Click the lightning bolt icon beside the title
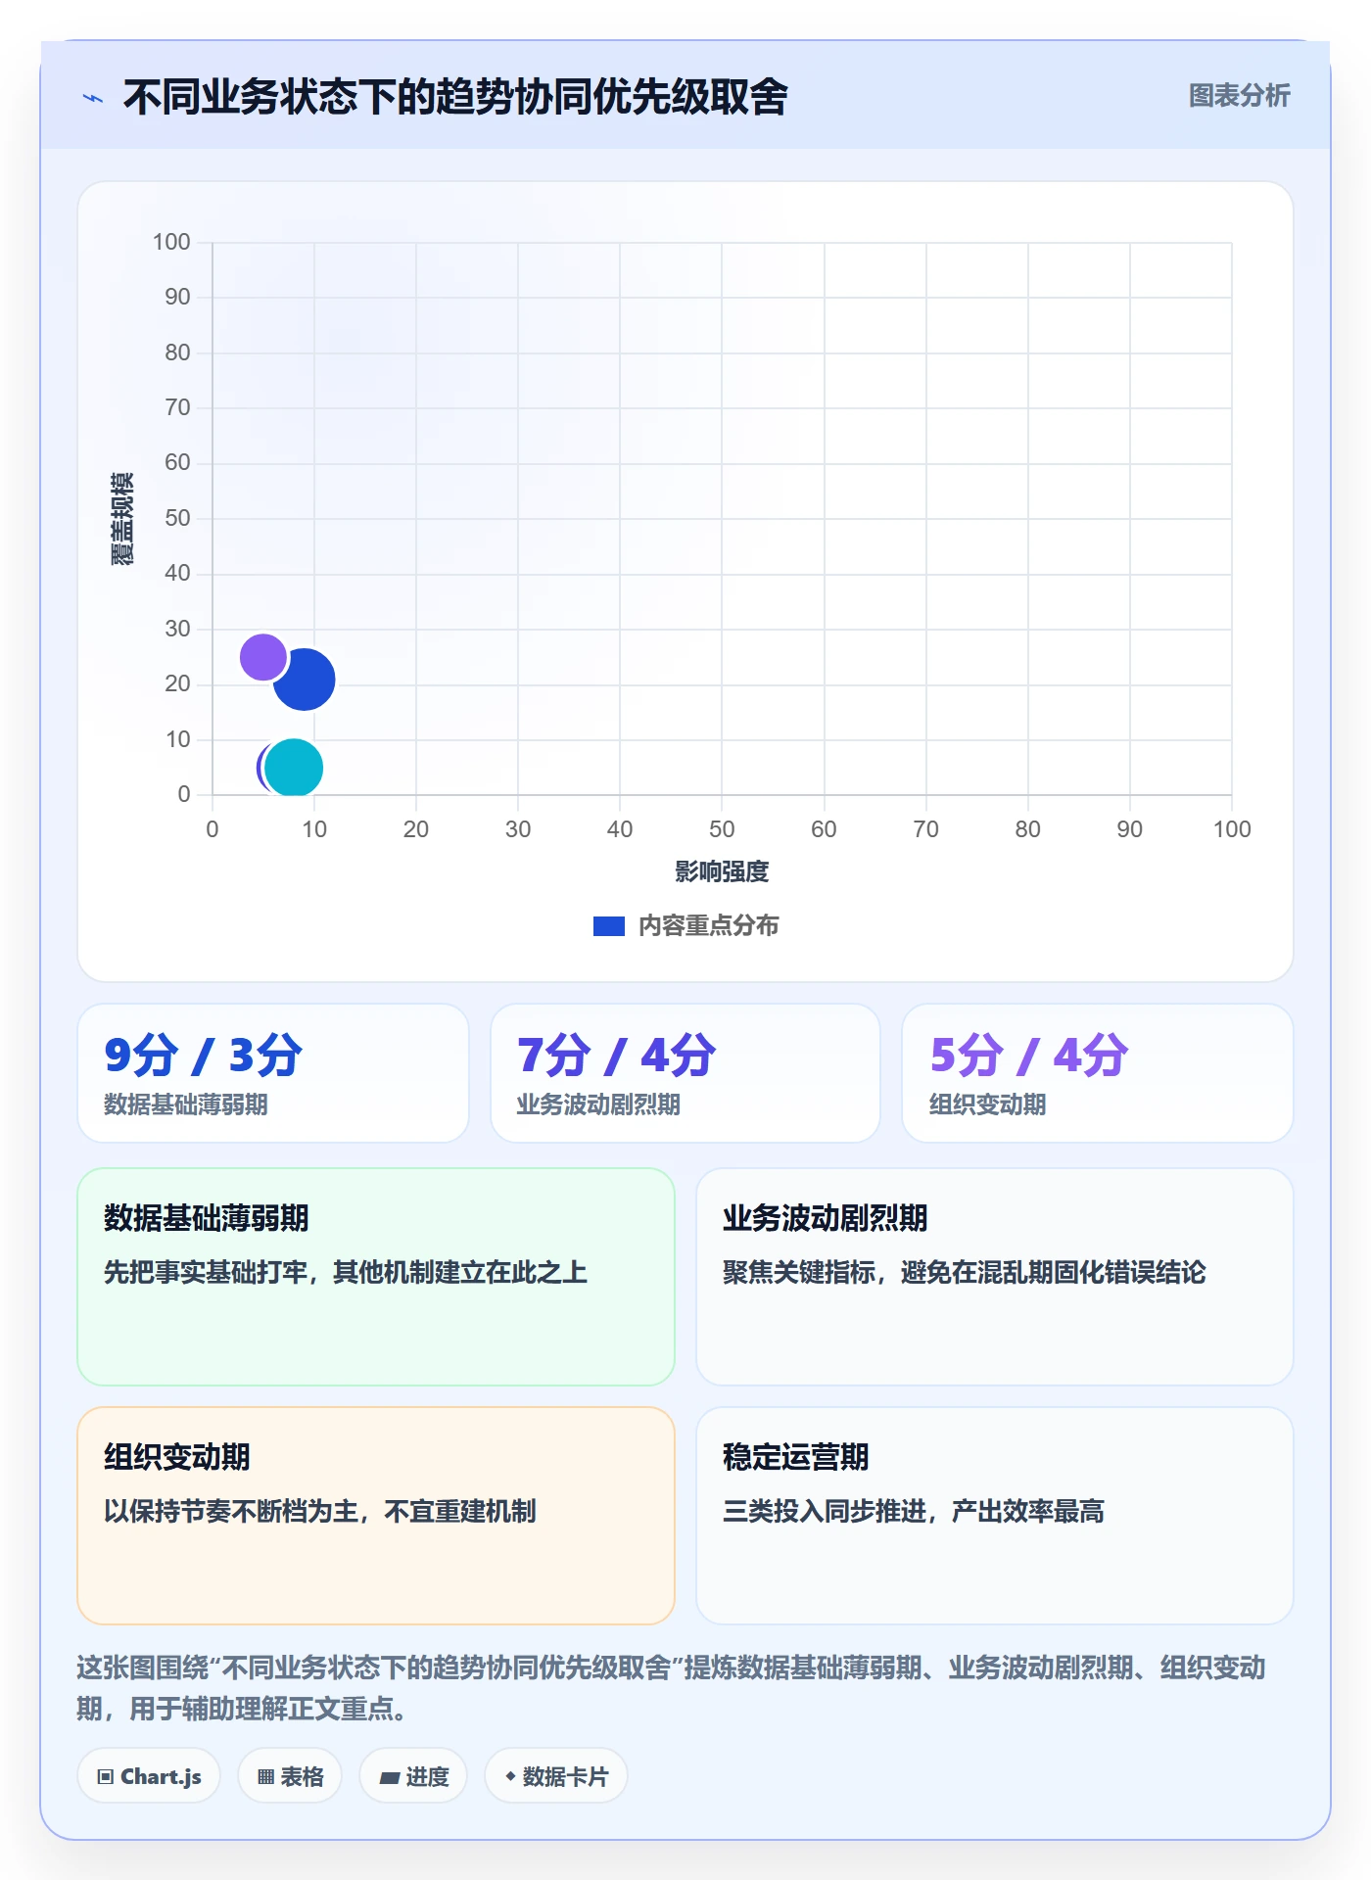The height and width of the screenshot is (1880, 1371). coord(93,98)
